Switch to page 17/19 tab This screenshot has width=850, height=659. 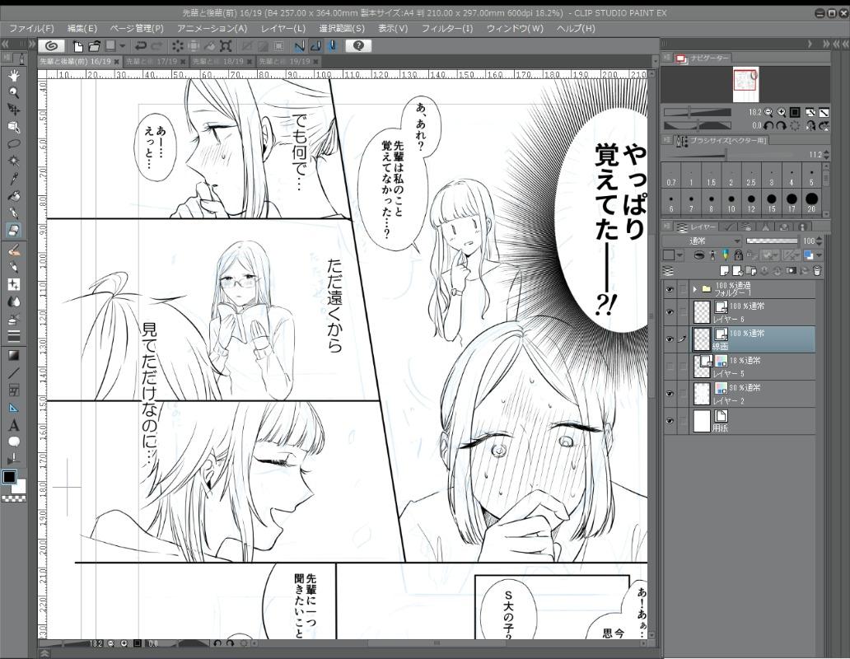coord(156,61)
